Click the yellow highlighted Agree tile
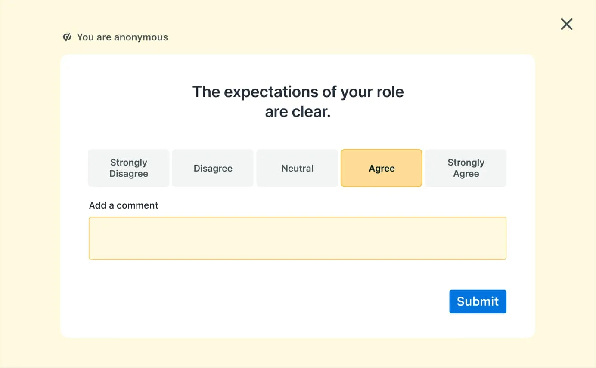596x368 pixels. [x=381, y=168]
